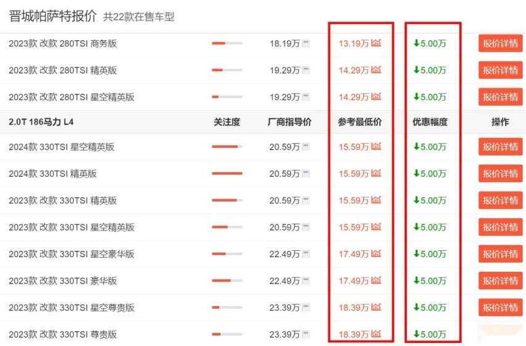Click calculator icon in 2023款 改款 330TSI 尊贵版 row
The width and height of the screenshot is (526, 346).
tap(306, 335)
